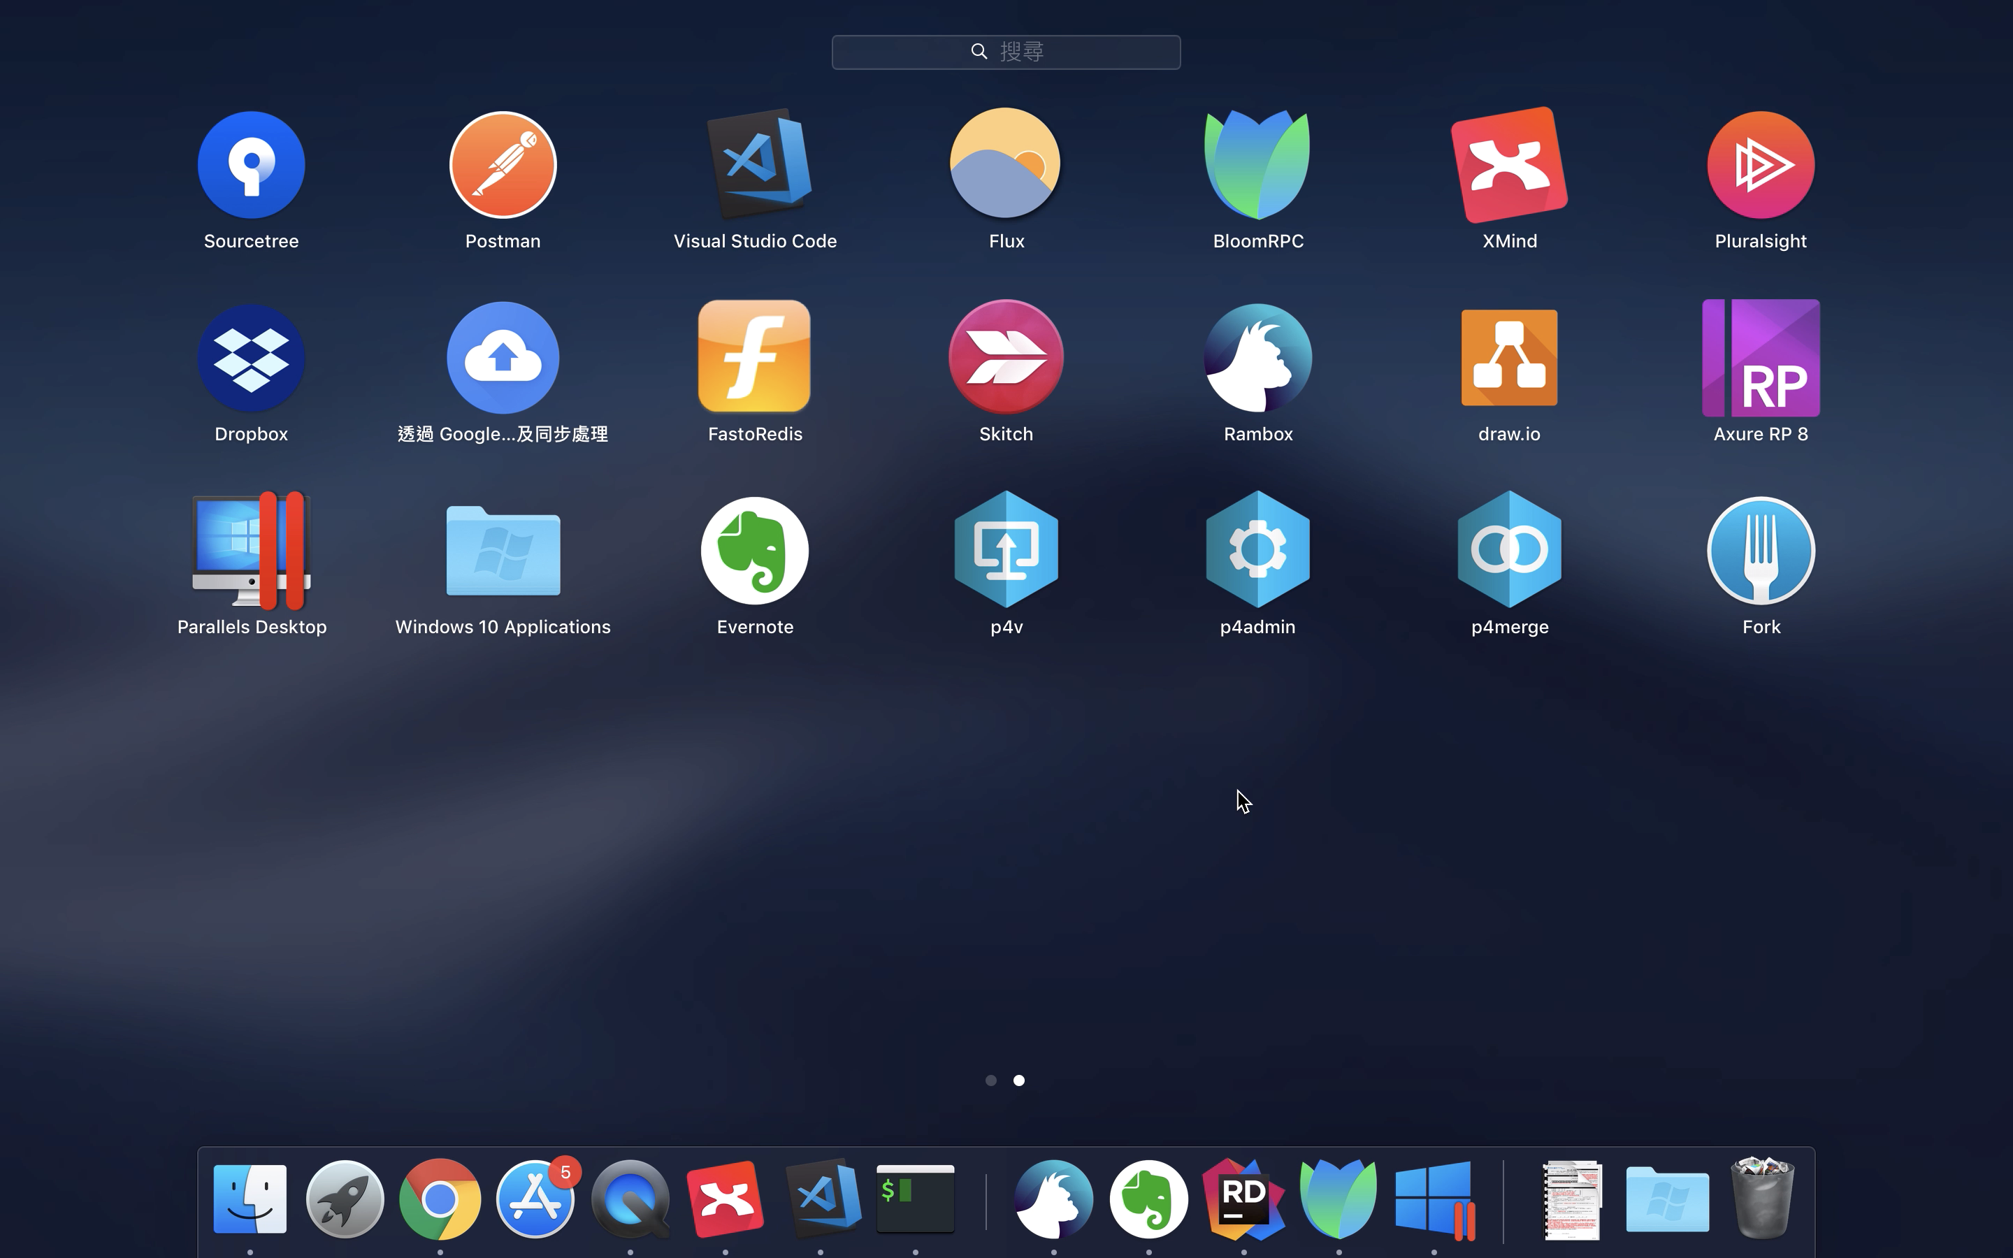
Task: Open Terminal from the Dock
Action: point(915,1199)
